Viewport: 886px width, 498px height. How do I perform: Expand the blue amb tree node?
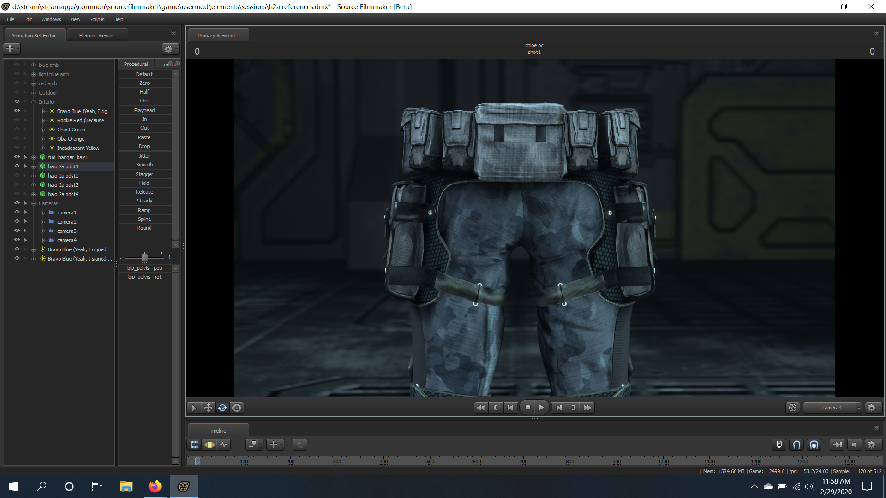(33, 65)
